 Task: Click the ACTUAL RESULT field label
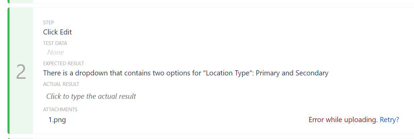(x=61, y=84)
